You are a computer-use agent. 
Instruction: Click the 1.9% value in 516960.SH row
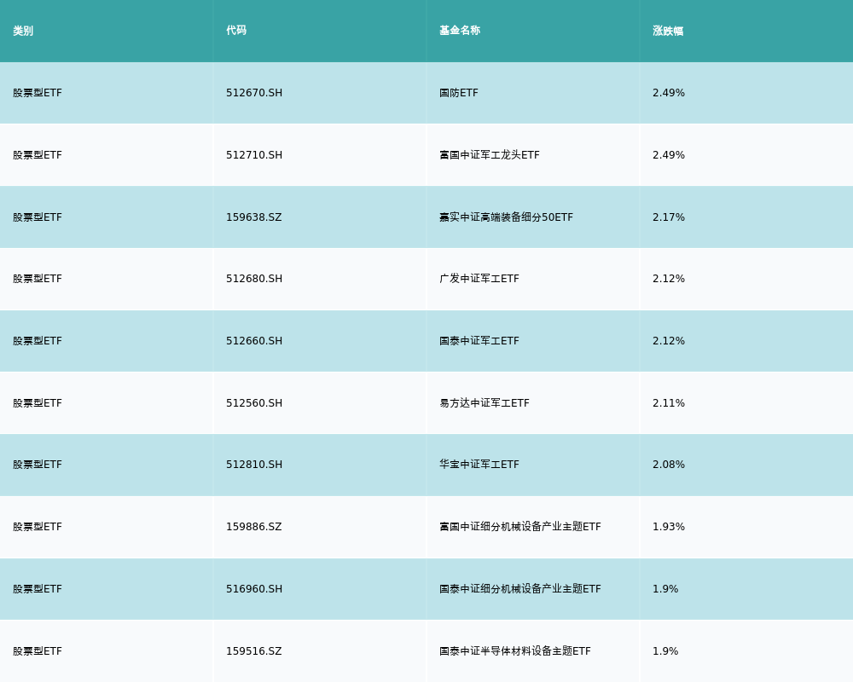(x=665, y=589)
